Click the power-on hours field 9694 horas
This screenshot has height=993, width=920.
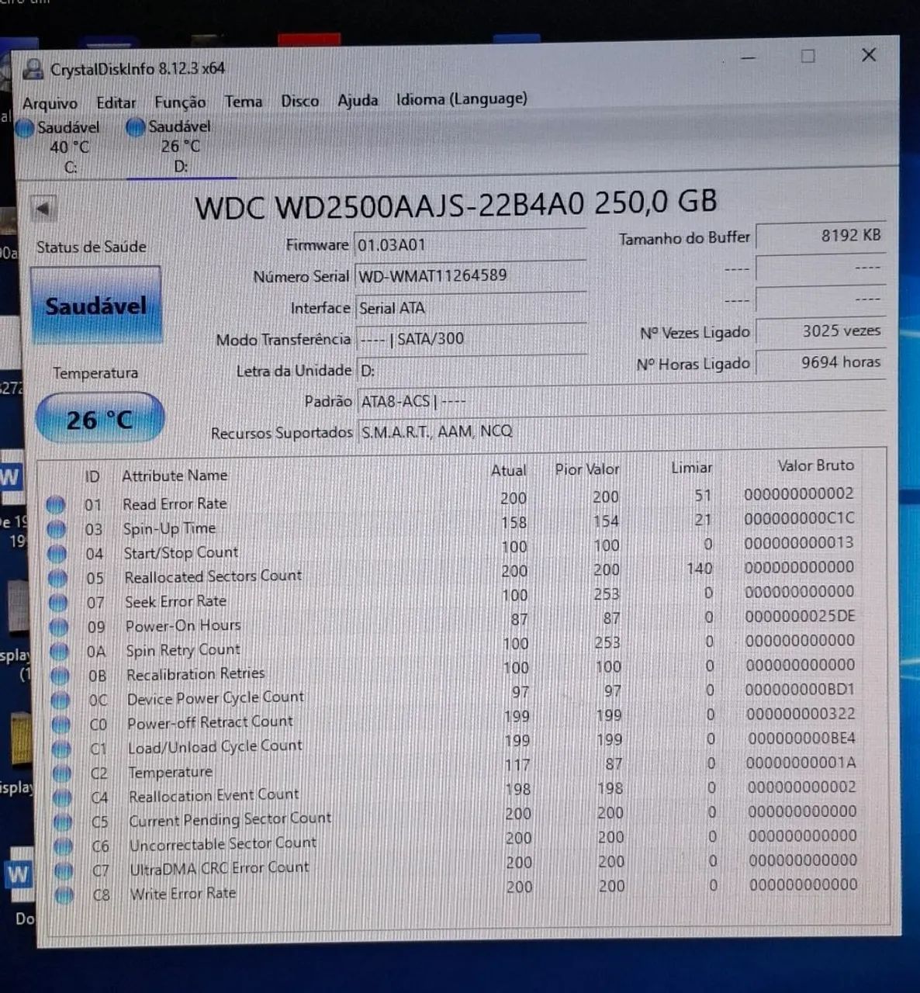point(821,362)
